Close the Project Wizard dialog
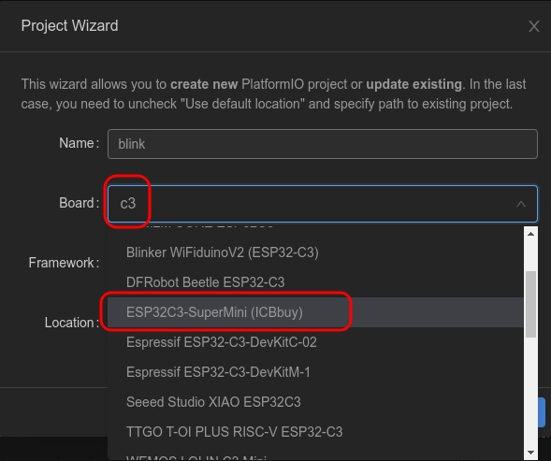This screenshot has width=551, height=461. [x=534, y=26]
